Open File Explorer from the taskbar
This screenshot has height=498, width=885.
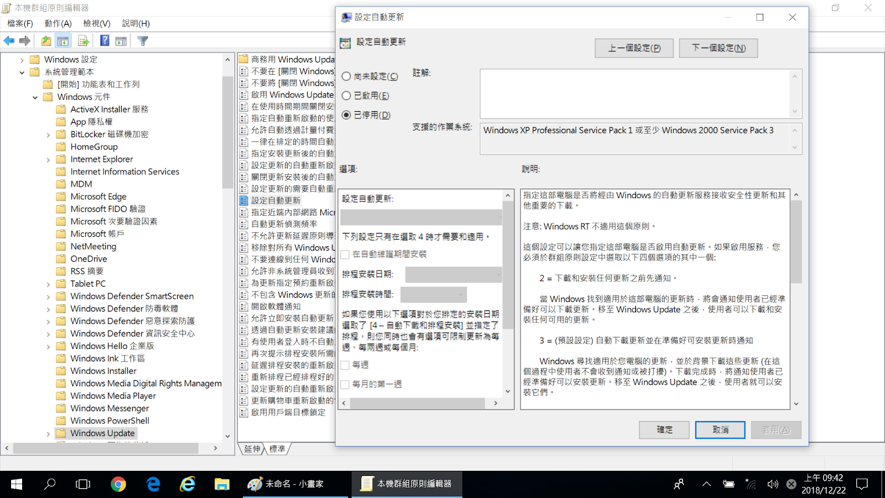222,484
